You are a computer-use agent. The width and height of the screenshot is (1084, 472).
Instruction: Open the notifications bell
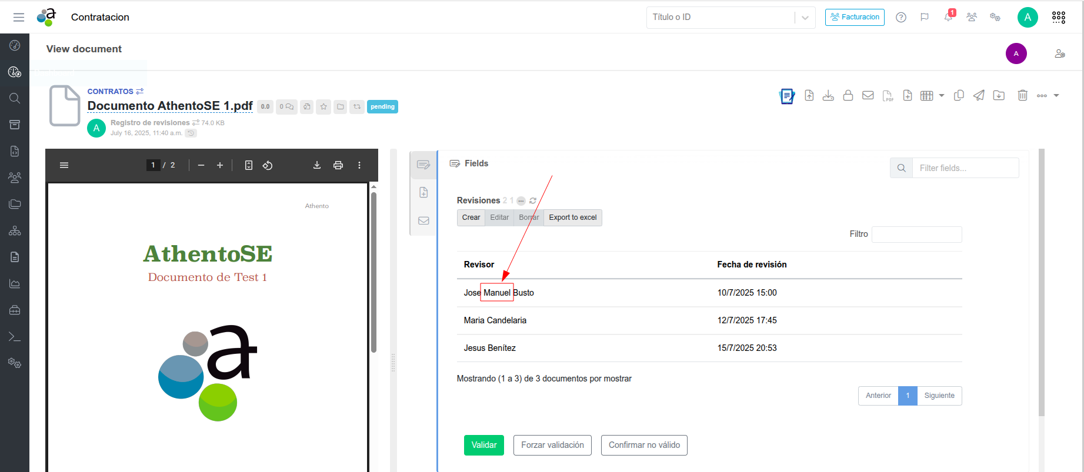point(948,17)
